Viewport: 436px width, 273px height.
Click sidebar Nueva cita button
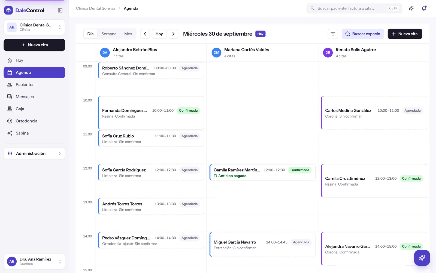[34, 45]
